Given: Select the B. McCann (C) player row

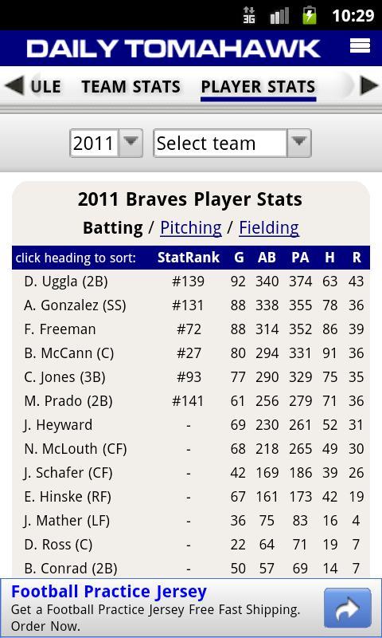Looking at the screenshot, I should point(191,352).
